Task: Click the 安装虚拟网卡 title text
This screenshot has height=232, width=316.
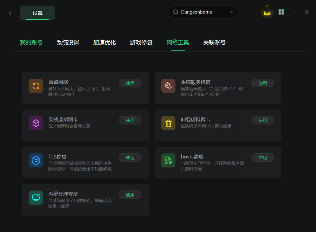Action: 63,119
